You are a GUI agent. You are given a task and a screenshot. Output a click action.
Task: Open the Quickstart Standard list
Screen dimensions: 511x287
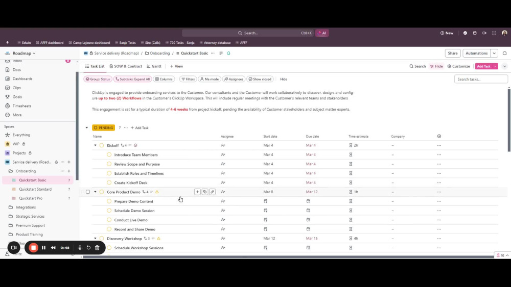[x=35, y=189]
